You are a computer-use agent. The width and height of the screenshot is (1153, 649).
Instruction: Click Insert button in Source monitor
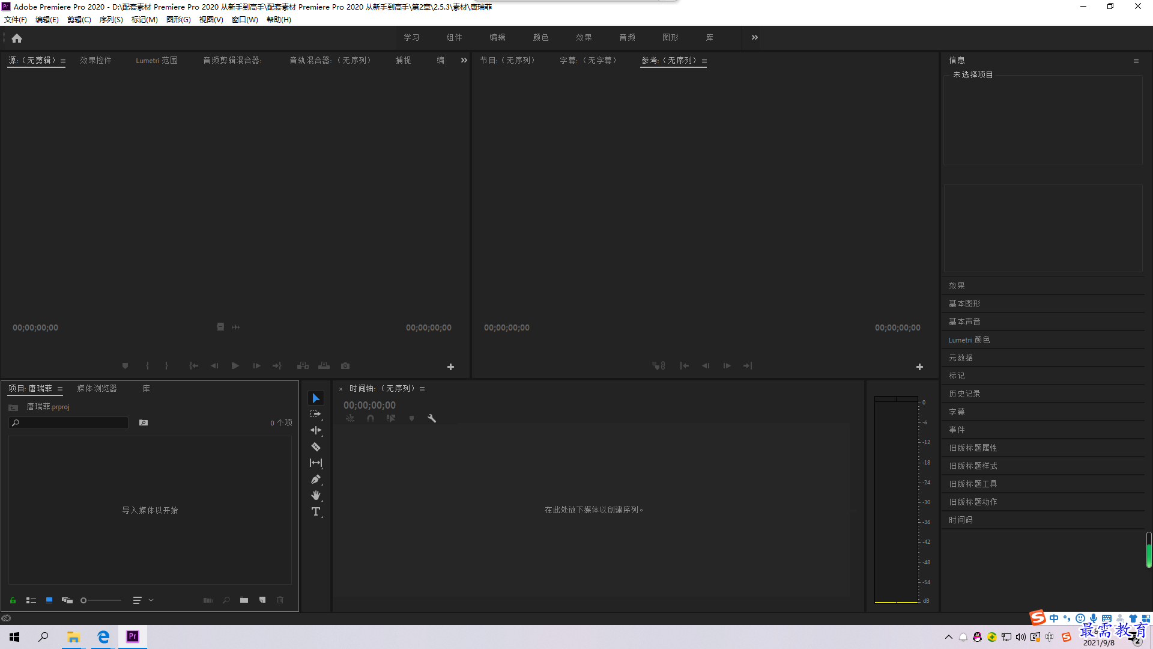point(303,366)
